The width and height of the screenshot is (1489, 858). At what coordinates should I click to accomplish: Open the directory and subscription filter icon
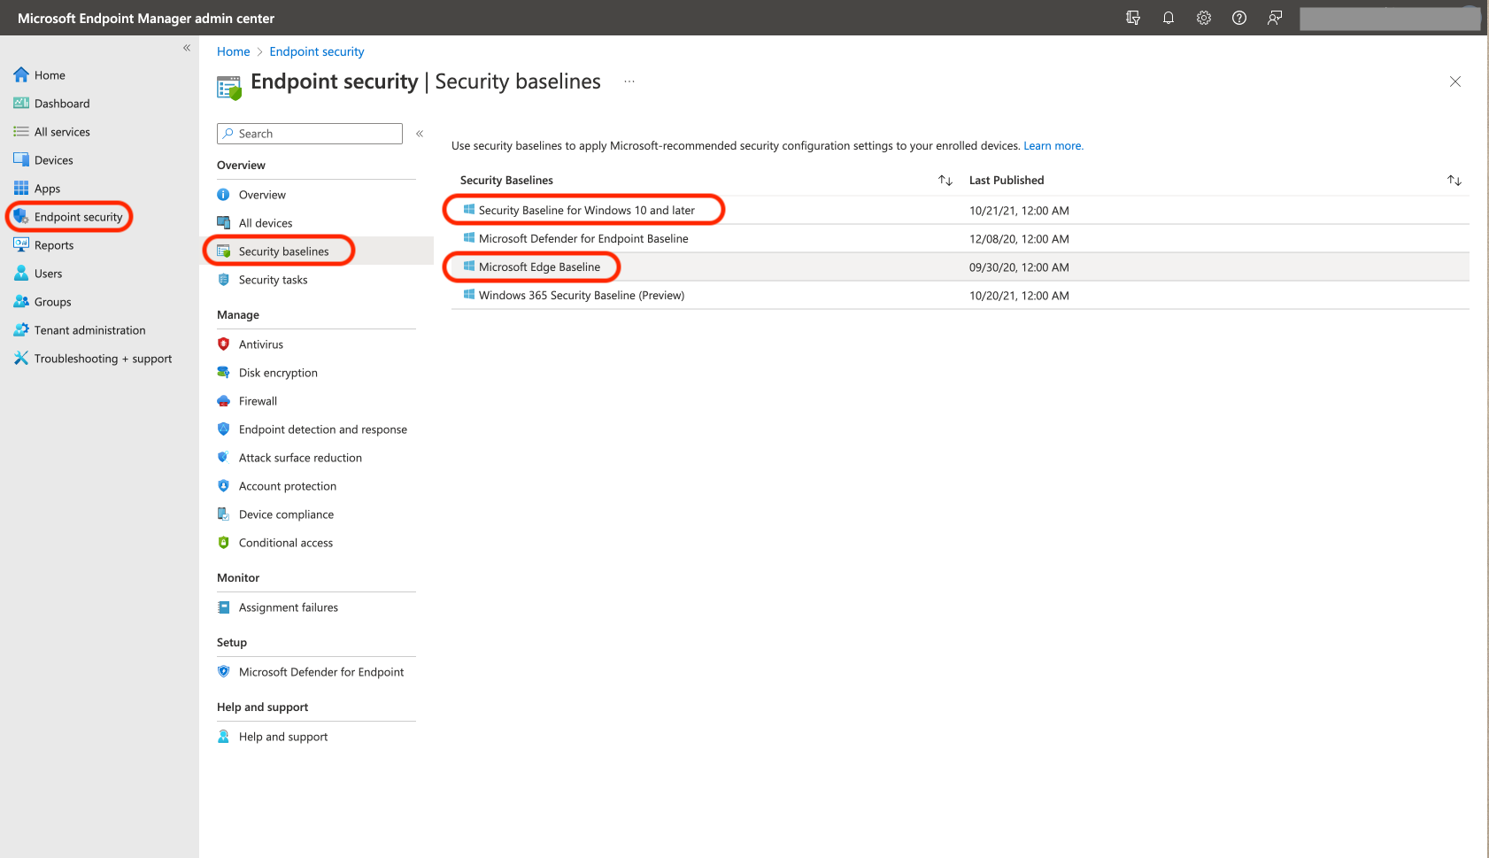1132,18
